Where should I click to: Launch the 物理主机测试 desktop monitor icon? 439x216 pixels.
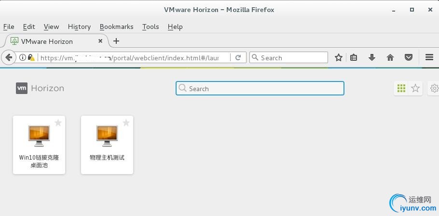click(x=107, y=135)
